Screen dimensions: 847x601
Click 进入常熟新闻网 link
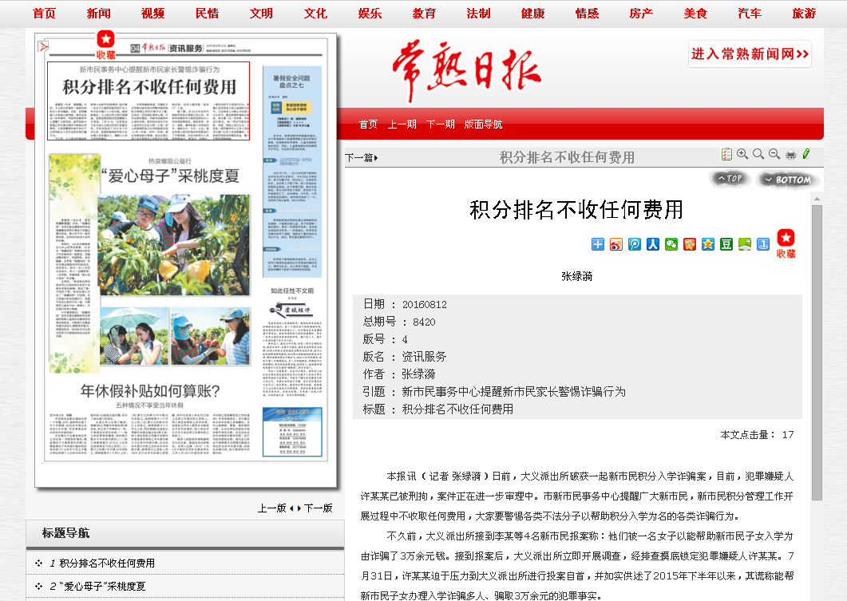(750, 54)
